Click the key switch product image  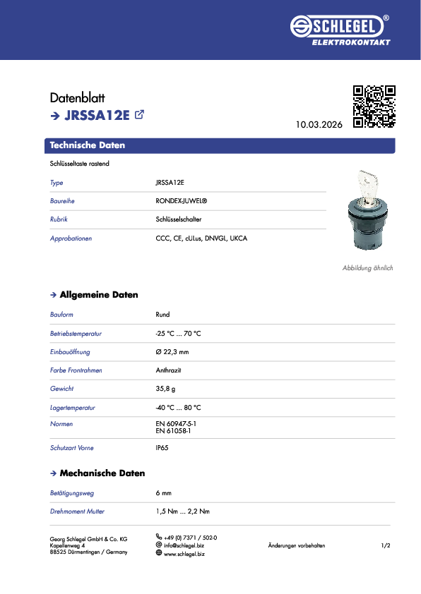[x=367, y=210]
